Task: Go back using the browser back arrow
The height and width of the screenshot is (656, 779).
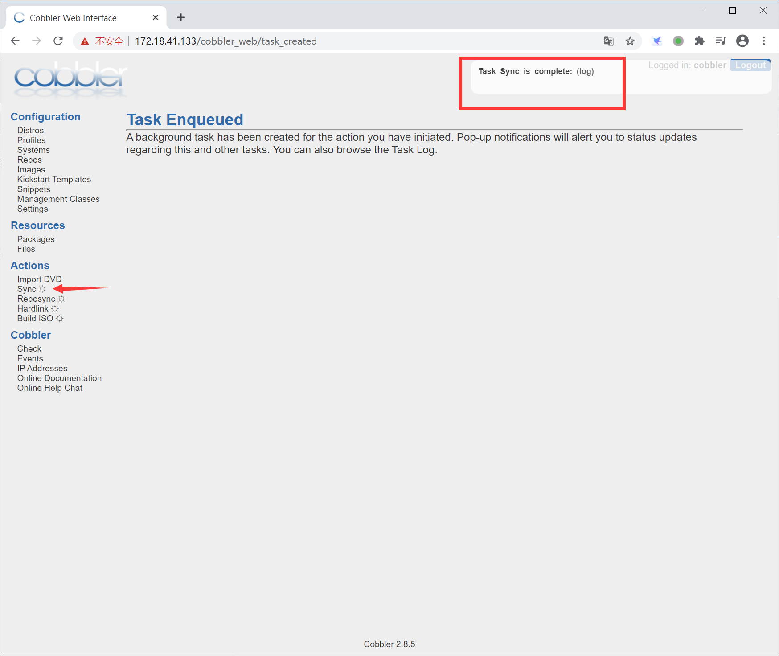Action: 15,41
